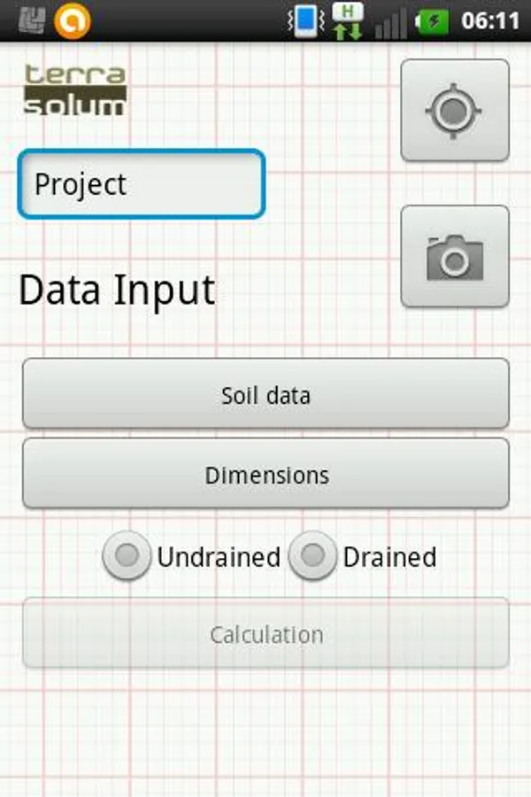Tap the gray notification icon at far left
Image resolution: width=531 pixels, height=797 pixels.
[x=32, y=21]
